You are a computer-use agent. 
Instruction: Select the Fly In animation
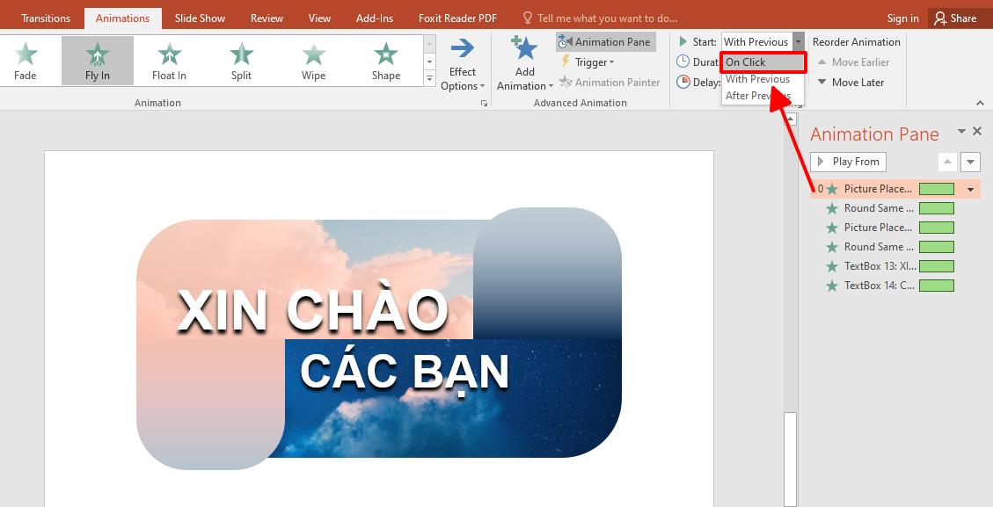pyautogui.click(x=97, y=60)
